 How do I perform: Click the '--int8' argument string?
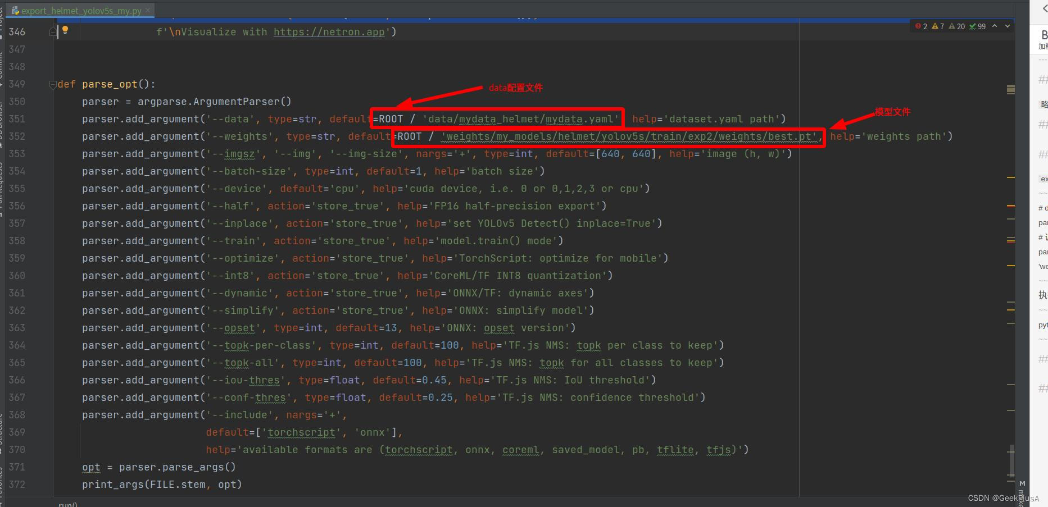230,276
